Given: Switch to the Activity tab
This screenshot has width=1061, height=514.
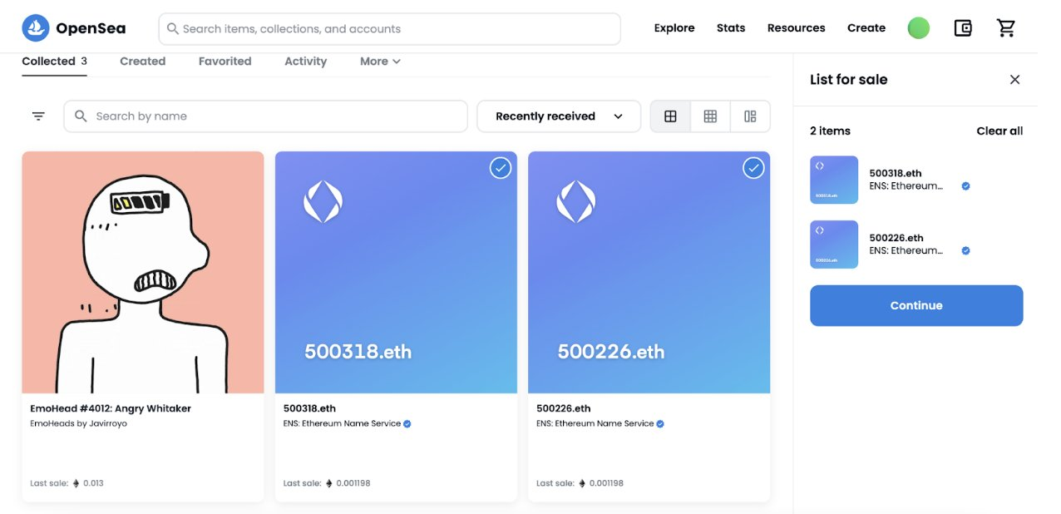Looking at the screenshot, I should tap(305, 62).
